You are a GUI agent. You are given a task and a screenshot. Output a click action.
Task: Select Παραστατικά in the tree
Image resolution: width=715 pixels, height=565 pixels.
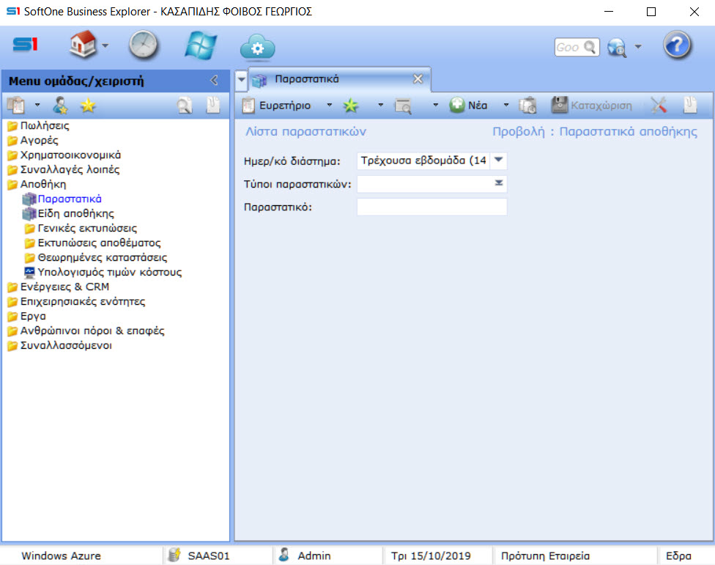pyautogui.click(x=62, y=199)
